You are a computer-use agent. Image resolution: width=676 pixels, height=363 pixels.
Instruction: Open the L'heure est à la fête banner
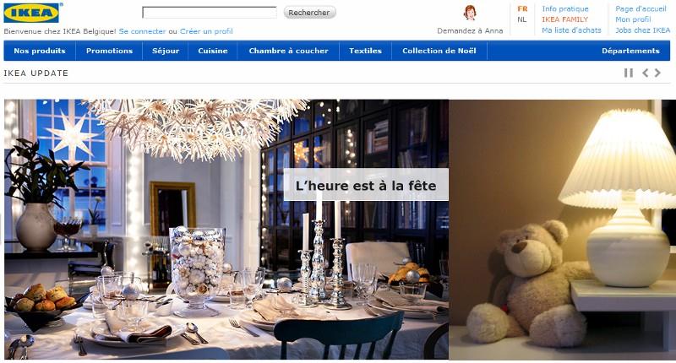point(366,185)
